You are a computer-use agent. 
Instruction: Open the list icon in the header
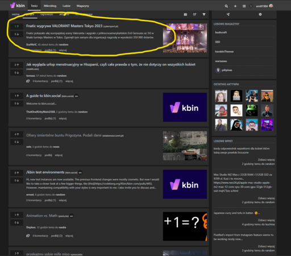click(244, 6)
